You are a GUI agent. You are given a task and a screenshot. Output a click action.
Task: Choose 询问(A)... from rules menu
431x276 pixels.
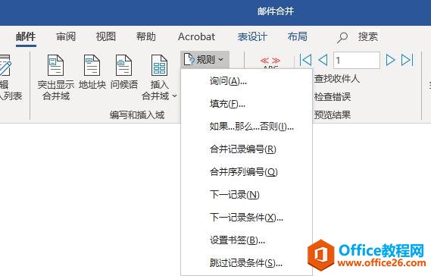coord(247,81)
